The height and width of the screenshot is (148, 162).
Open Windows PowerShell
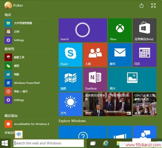tap(29, 83)
